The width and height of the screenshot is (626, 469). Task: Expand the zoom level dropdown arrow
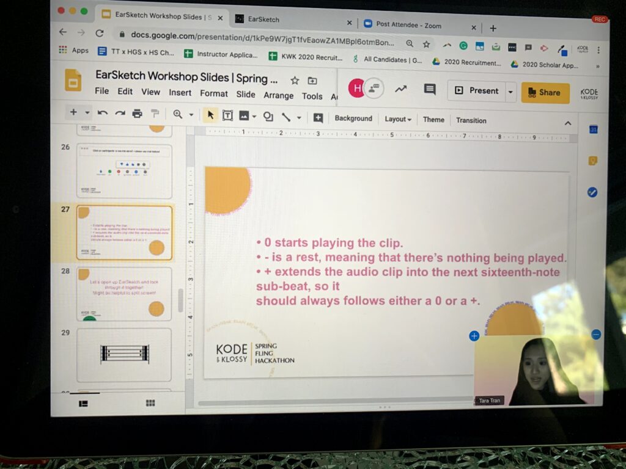point(191,115)
